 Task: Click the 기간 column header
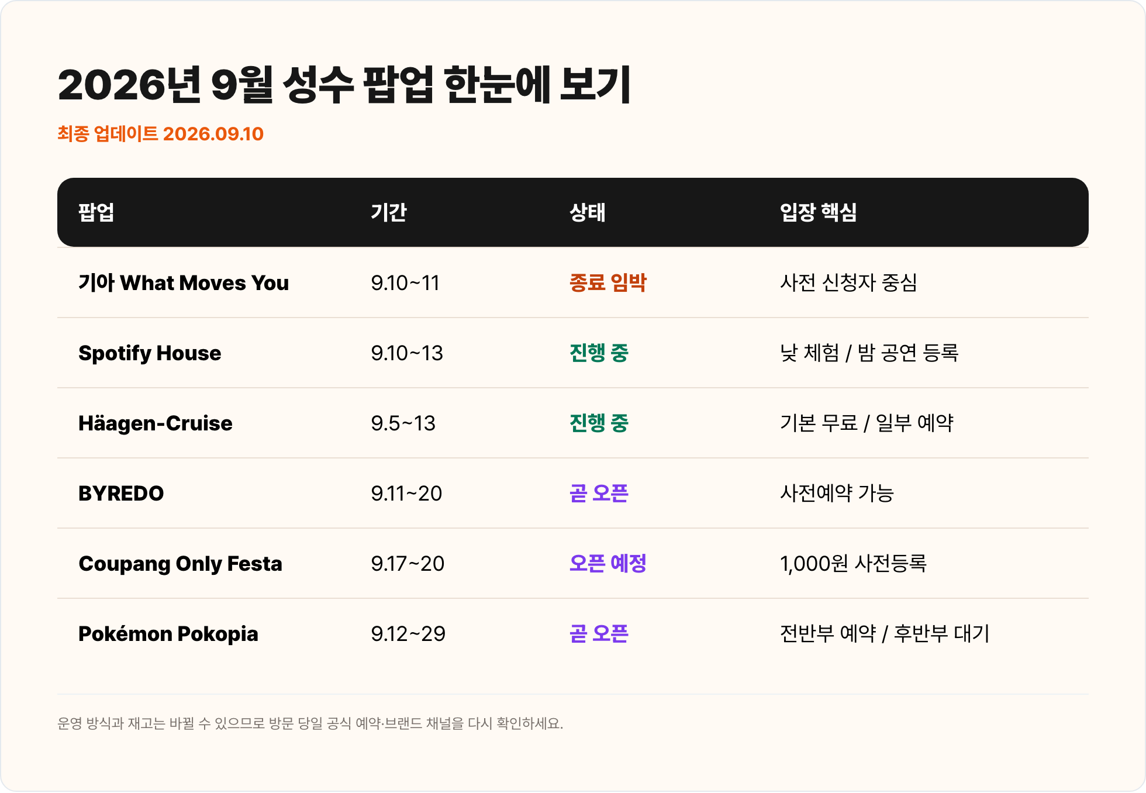click(x=389, y=212)
